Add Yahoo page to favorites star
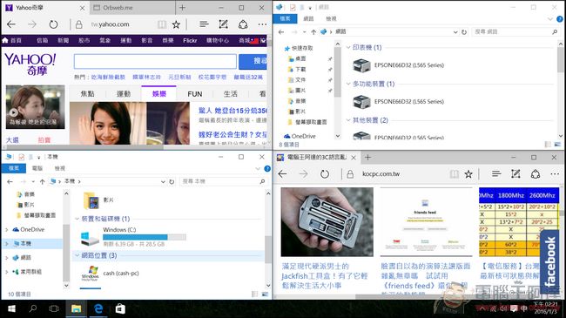The image size is (566, 318). tap(176, 24)
